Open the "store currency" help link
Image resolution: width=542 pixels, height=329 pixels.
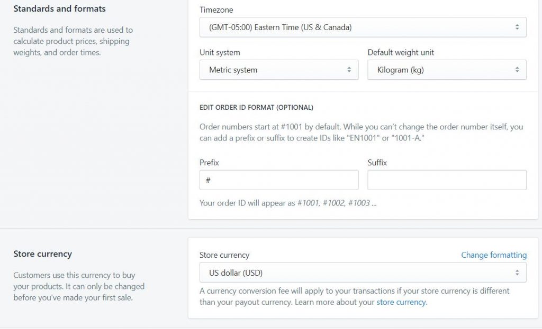pos(401,303)
